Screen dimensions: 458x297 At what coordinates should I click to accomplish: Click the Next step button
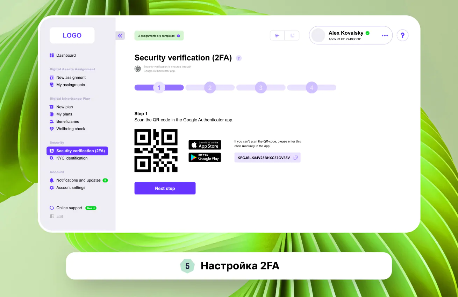[165, 188]
